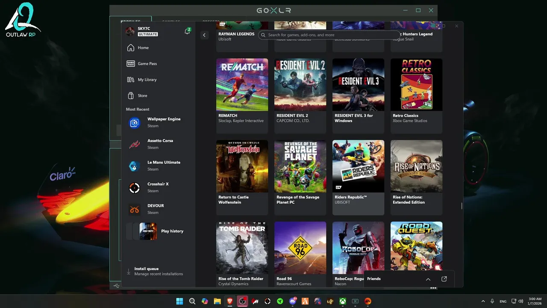
Task: Go back using the left arrow button
Action: tap(204, 35)
